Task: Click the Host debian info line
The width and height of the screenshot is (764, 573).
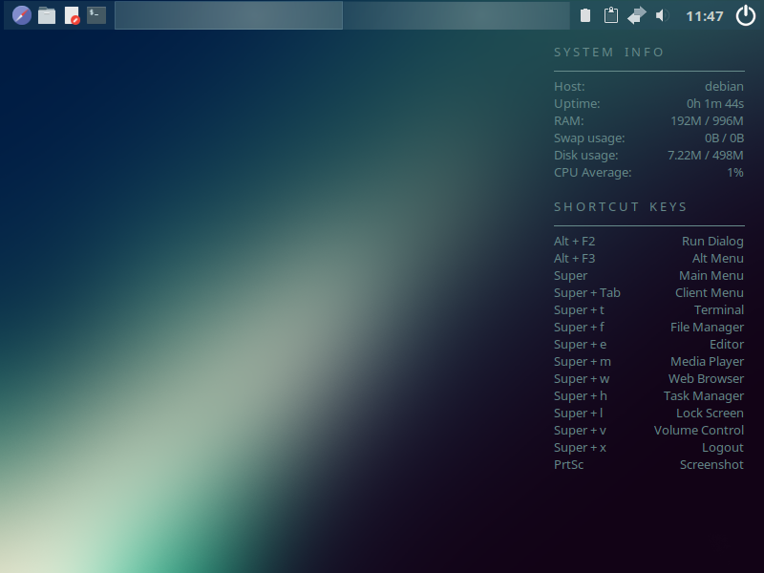Action: (x=648, y=87)
